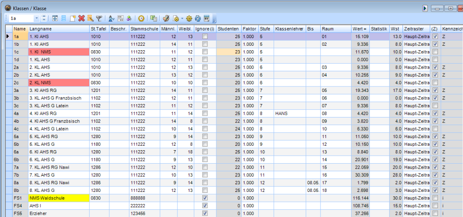Click the blue stacked rows view icon

(x=64, y=18)
